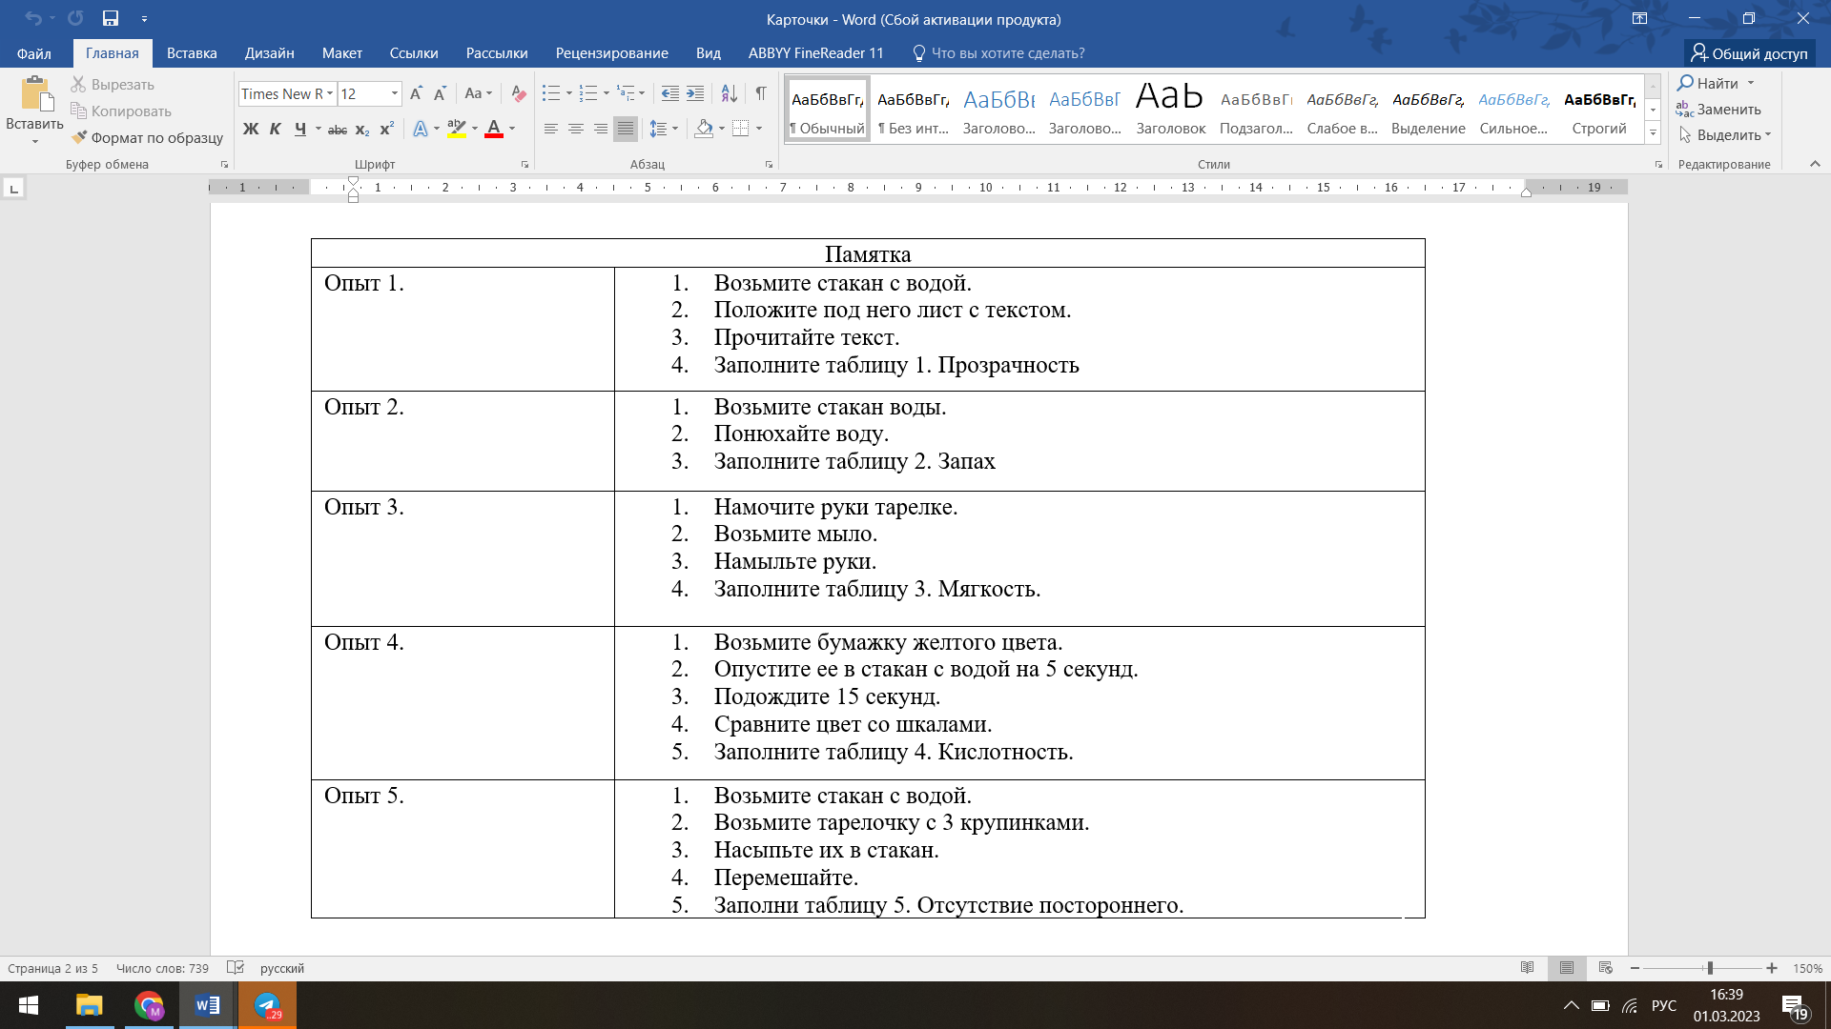
Task: Click the Undo arrow icon
Action: (32, 18)
